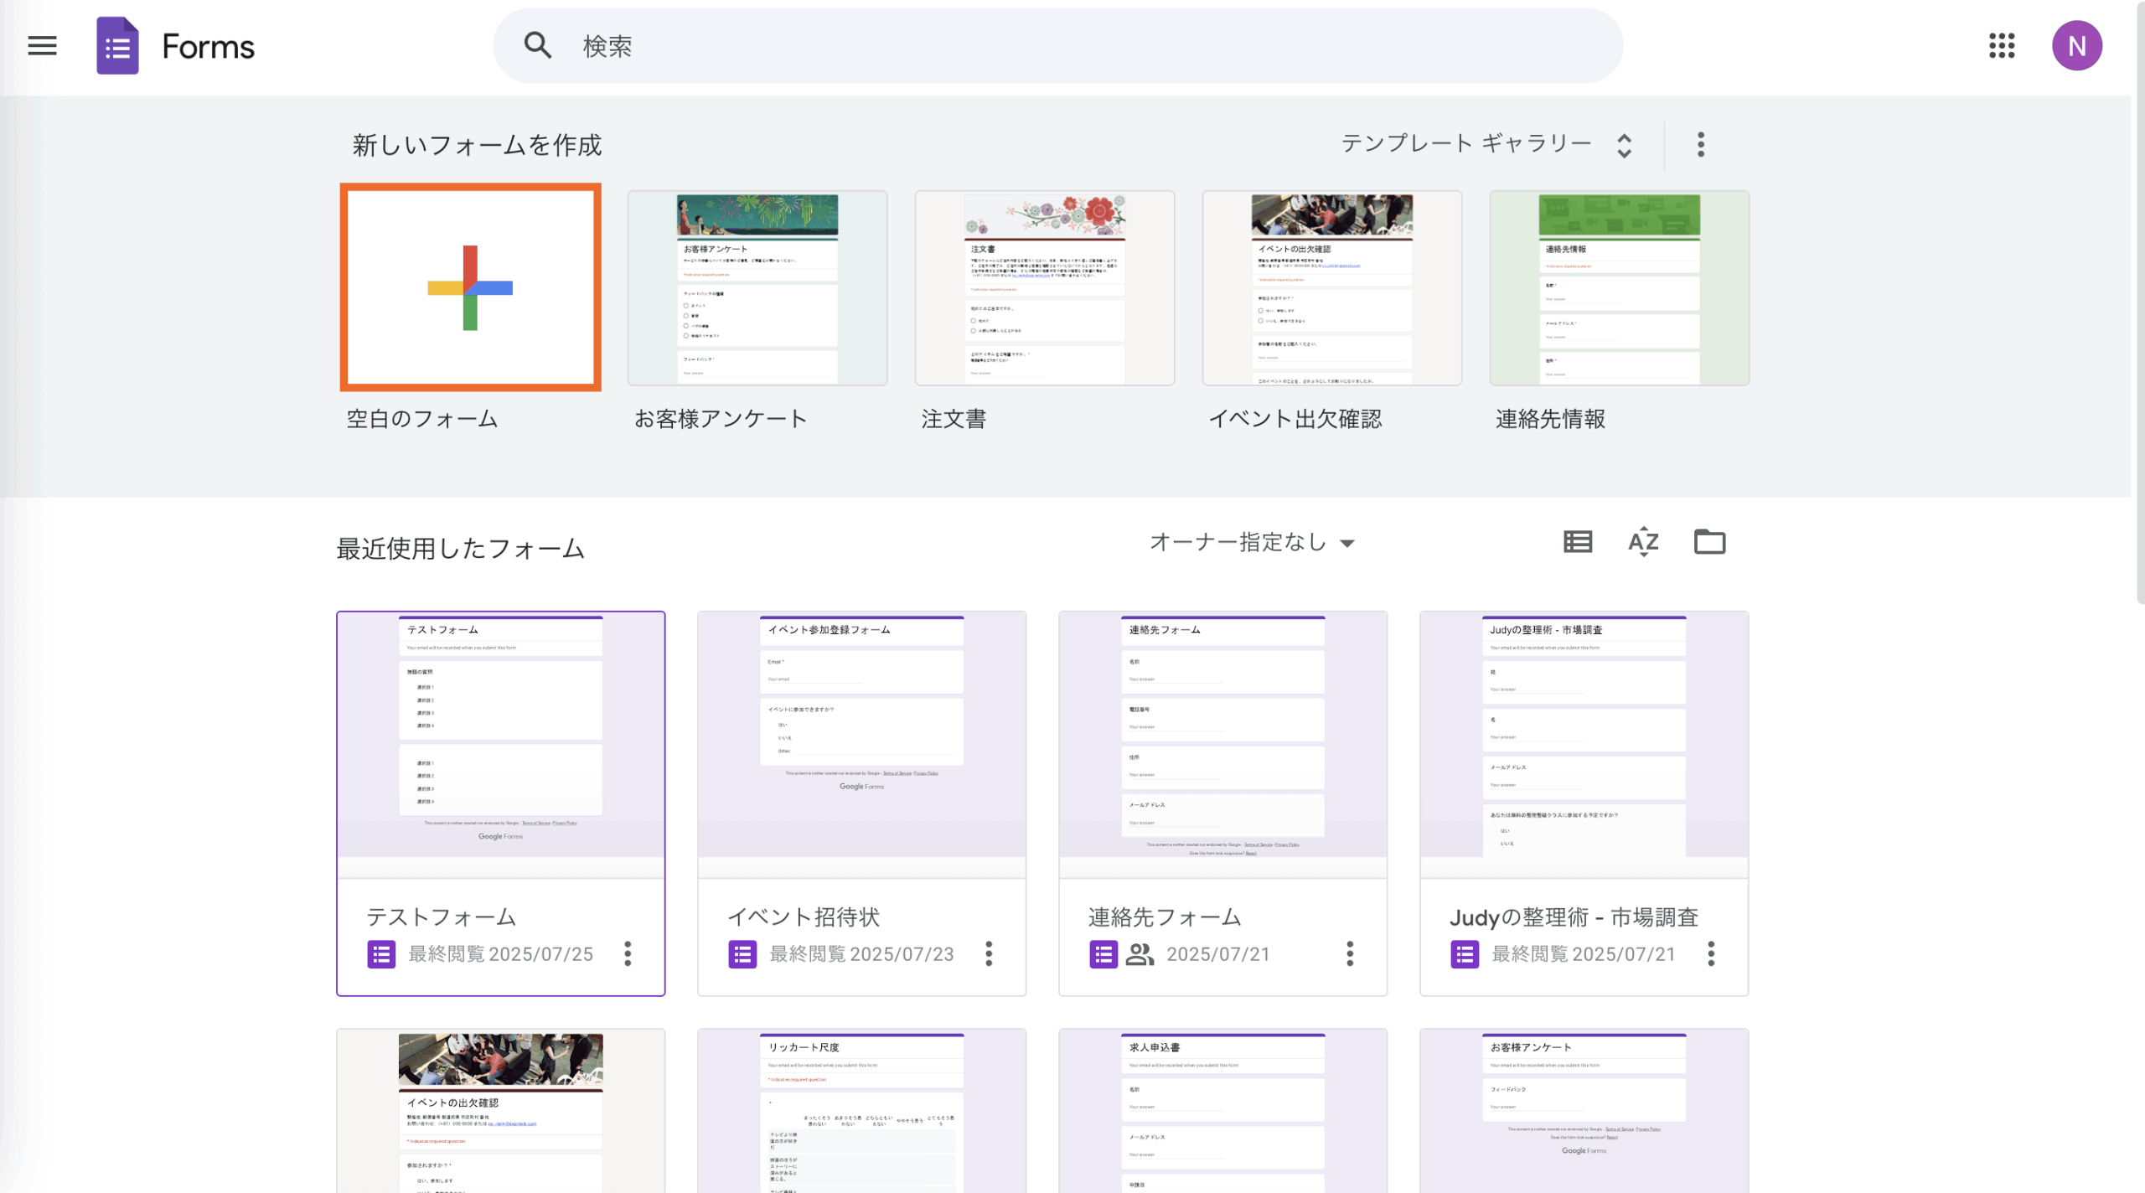Click the 検索 search field

coord(1056,45)
